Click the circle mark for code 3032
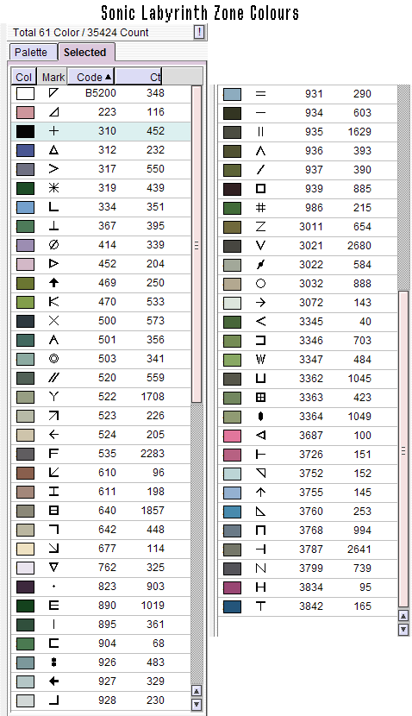This screenshot has width=412, height=716. click(x=260, y=284)
